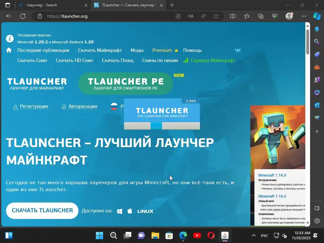Viewport: 324px width, 243px height.
Task: Click the TLauncher logo
Action: [37, 84]
